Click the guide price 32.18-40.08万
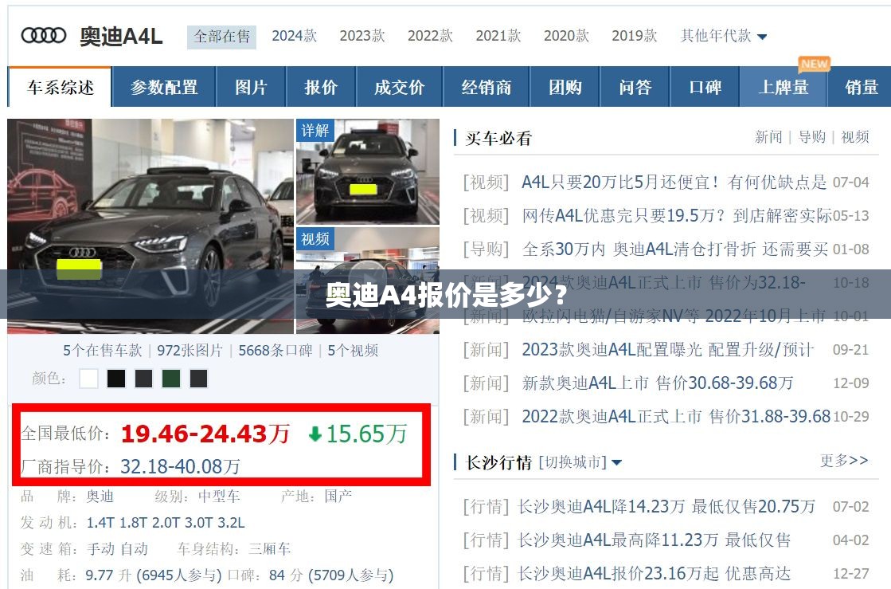This screenshot has width=891, height=589. point(180,467)
